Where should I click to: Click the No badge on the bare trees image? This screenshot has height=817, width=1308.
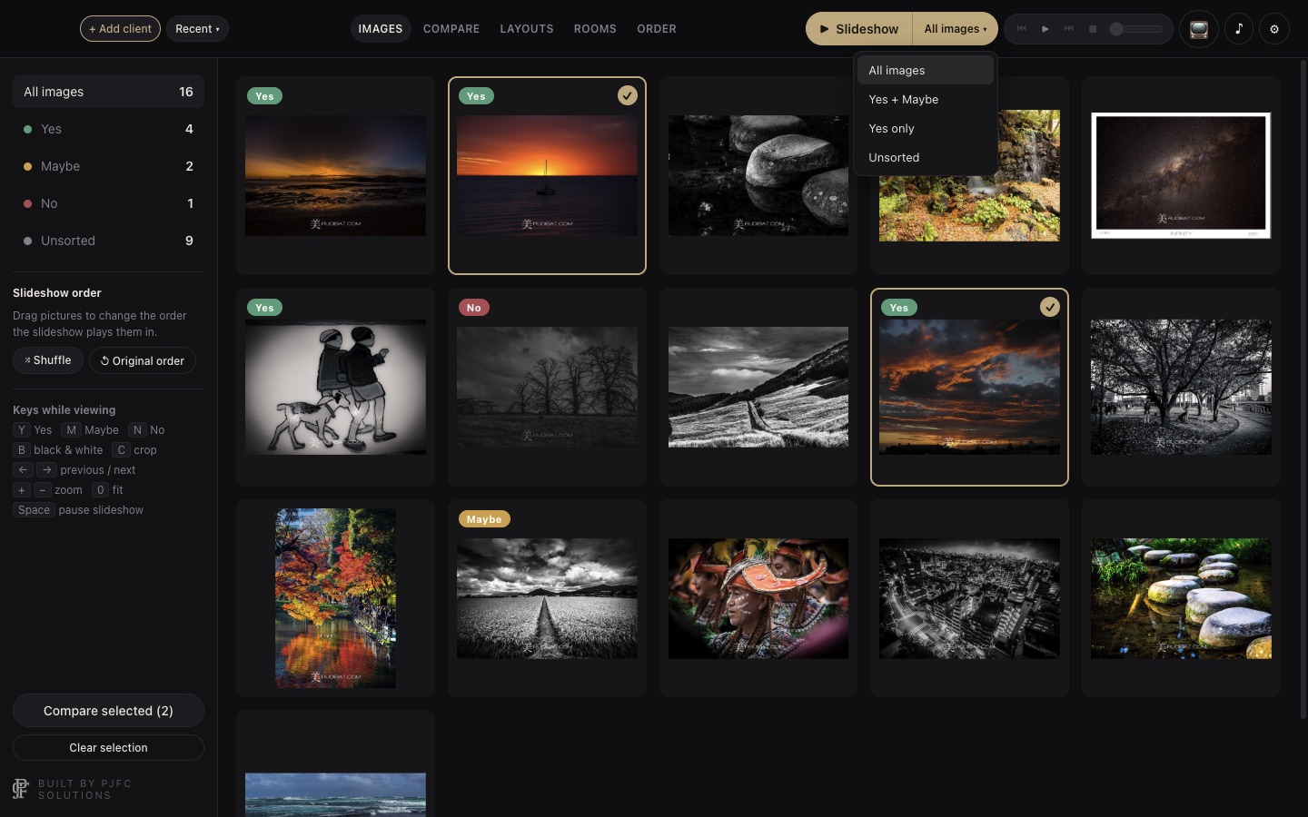click(x=474, y=308)
